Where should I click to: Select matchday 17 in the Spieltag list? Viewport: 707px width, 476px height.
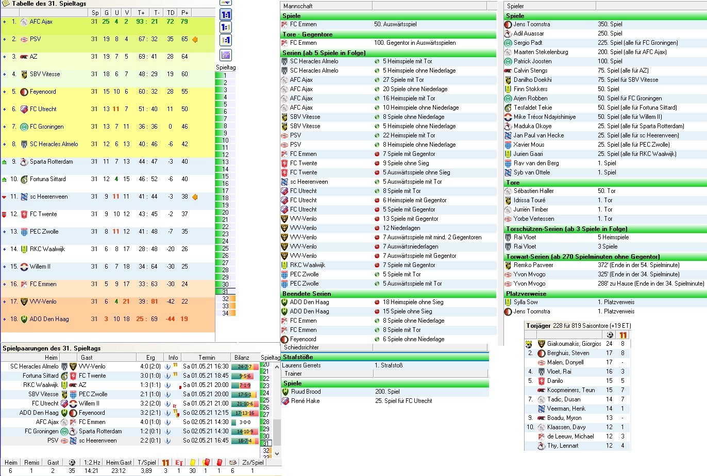[x=225, y=191]
